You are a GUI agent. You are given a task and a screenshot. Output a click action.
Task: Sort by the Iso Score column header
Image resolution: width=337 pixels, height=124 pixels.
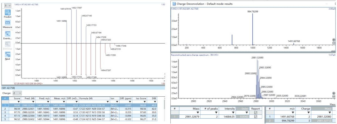coord(140,98)
